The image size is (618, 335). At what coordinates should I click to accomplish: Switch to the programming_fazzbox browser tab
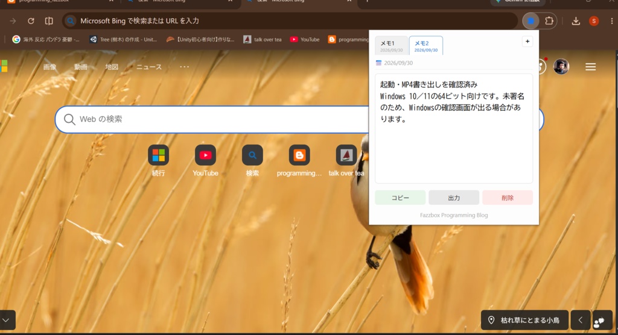tap(59, 2)
